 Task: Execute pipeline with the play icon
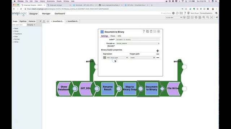pyautogui.click(x=184, y=18)
